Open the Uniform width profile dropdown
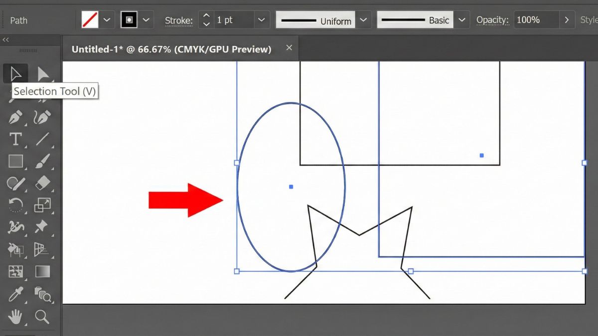The height and width of the screenshot is (336, 598). click(364, 20)
